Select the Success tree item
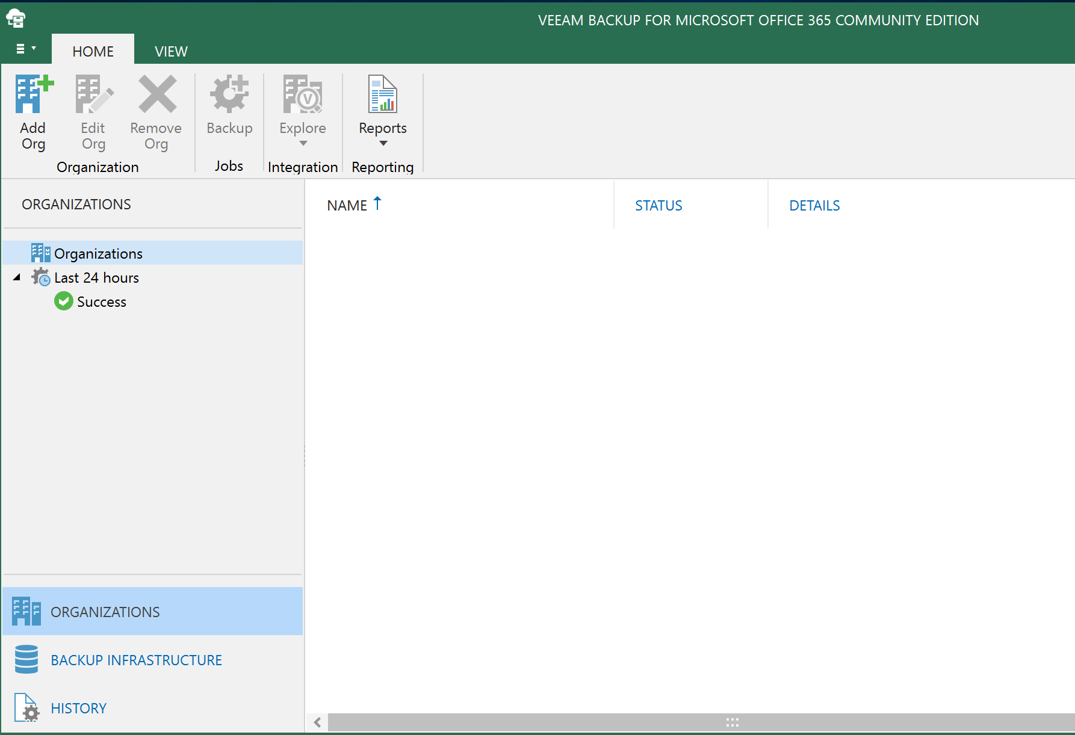 tap(102, 302)
